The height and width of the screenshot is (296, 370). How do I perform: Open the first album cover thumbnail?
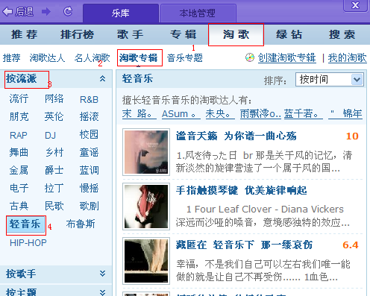(146, 152)
